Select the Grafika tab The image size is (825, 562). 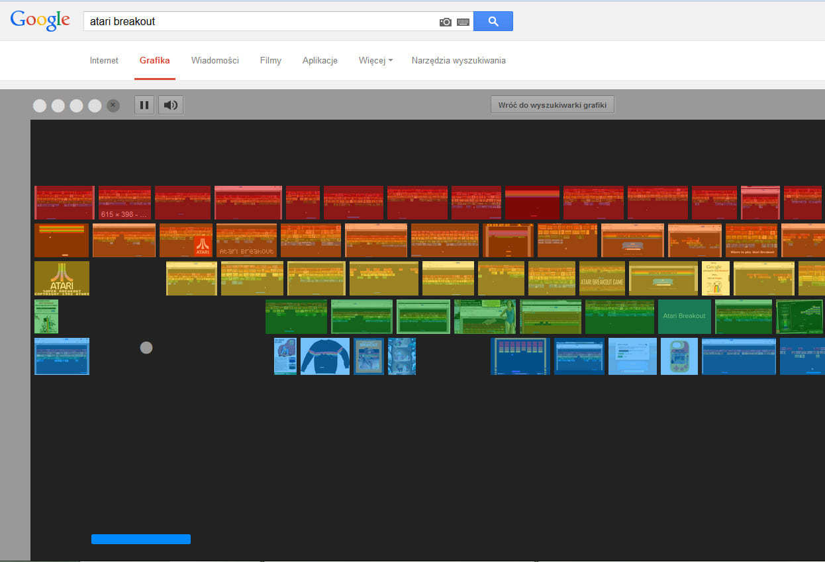[x=154, y=60]
